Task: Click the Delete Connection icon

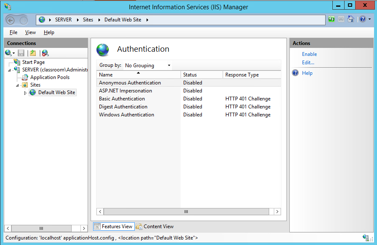Action: (x=45, y=53)
